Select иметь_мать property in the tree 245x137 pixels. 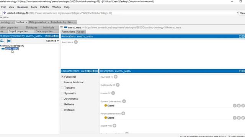[x=12, y=49]
